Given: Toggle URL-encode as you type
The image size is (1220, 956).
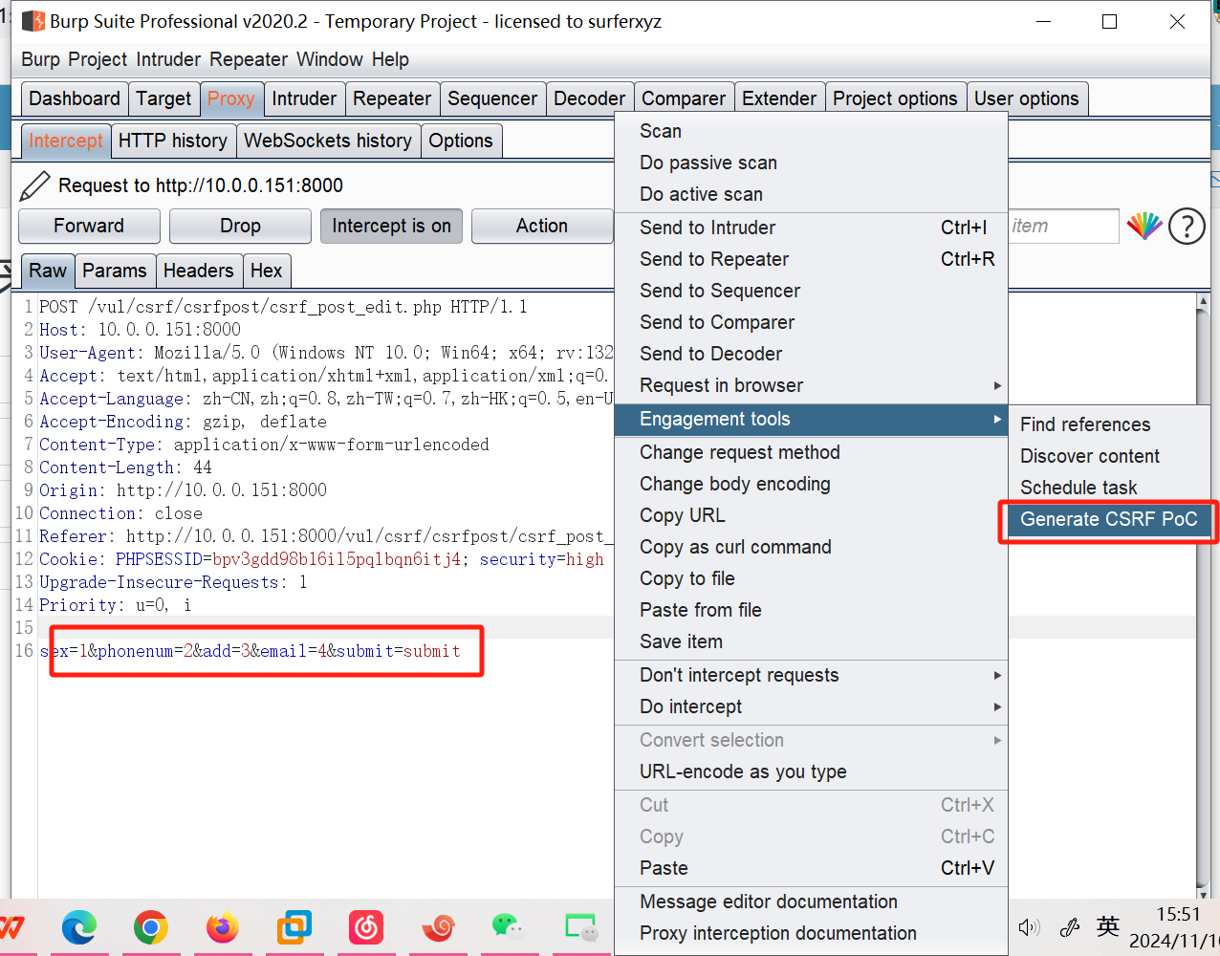Looking at the screenshot, I should (811, 771).
